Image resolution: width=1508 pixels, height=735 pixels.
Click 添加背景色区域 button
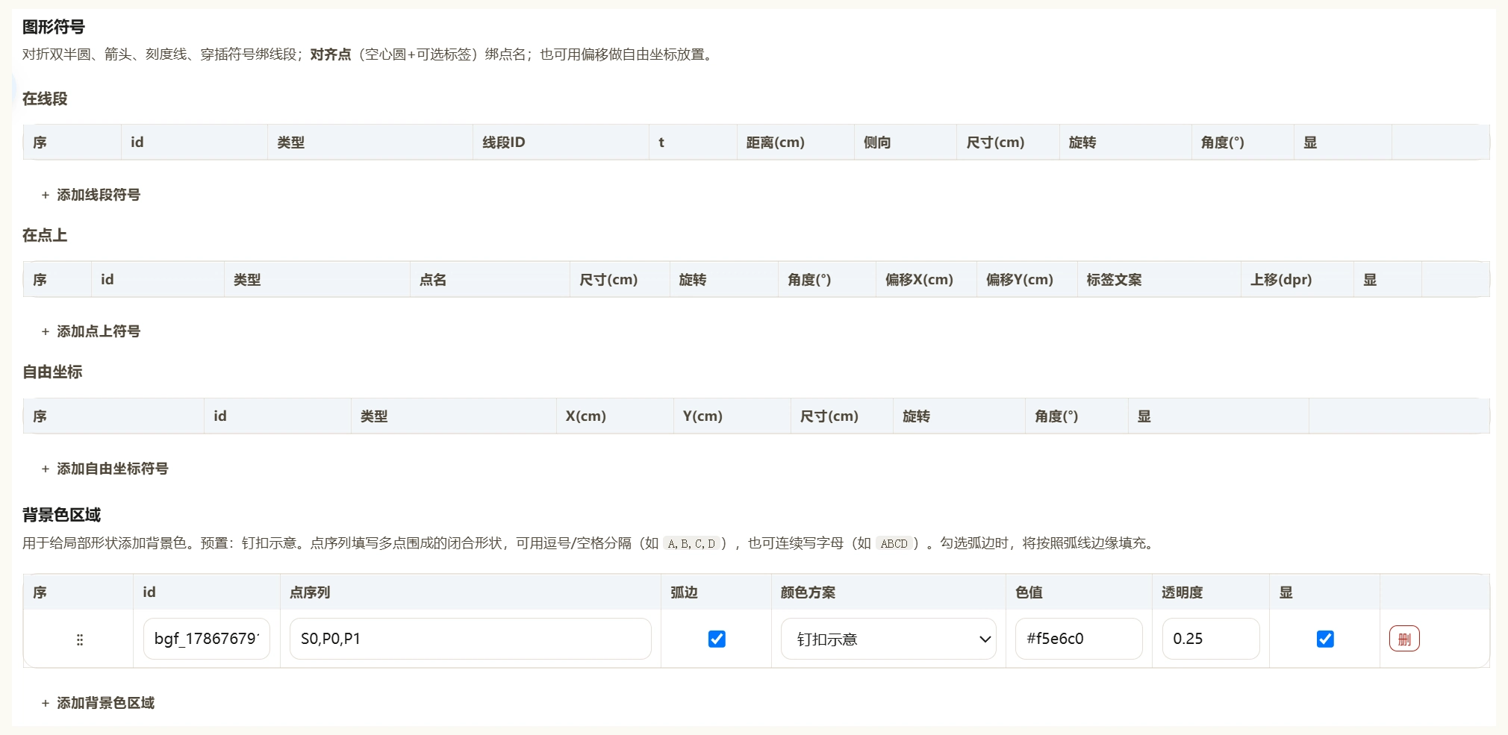[98, 703]
